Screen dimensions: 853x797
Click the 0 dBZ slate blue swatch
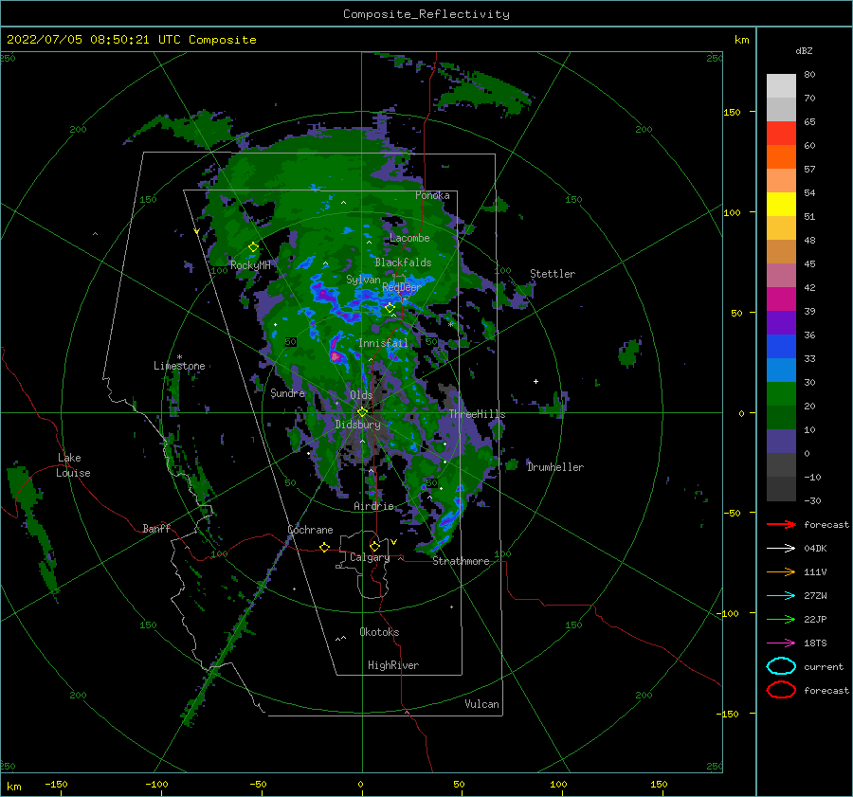[x=781, y=442]
